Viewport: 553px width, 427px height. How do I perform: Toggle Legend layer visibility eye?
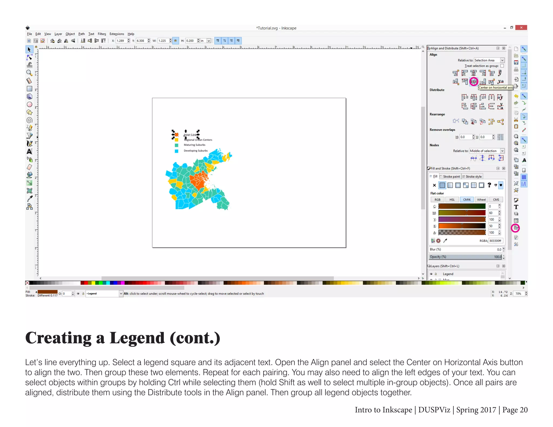point(431,274)
